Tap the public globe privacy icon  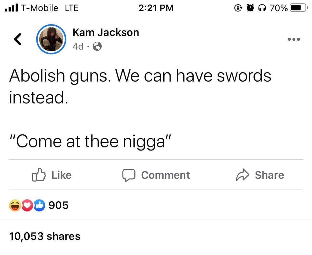(97, 47)
